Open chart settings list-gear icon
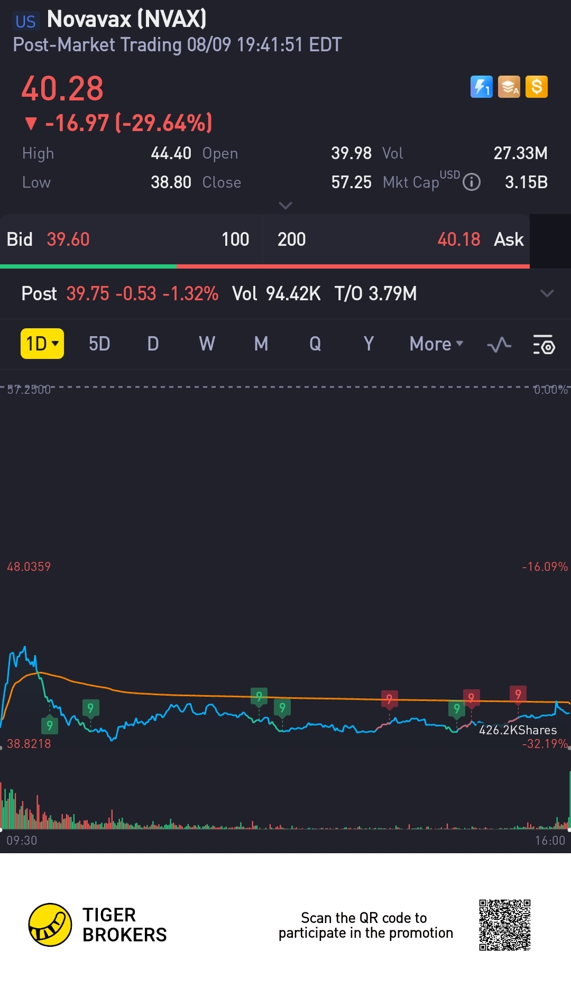571x997 pixels. point(544,345)
